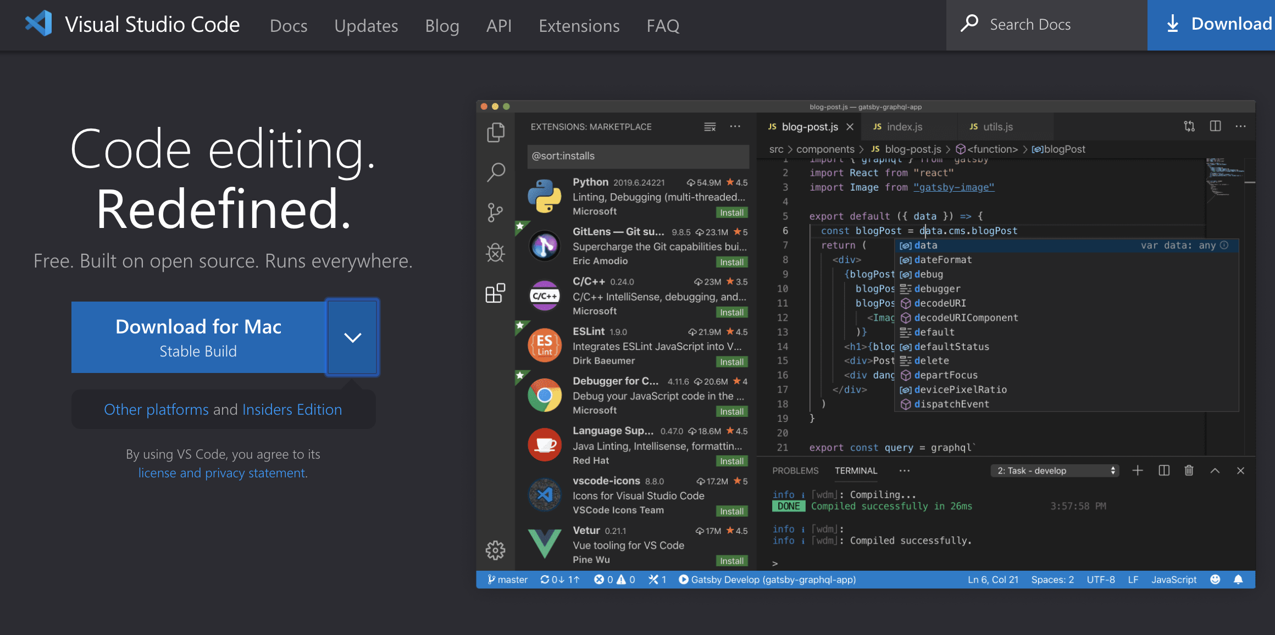
Task: Click the blogPost breadcrumb symbol
Action: (x=1058, y=149)
